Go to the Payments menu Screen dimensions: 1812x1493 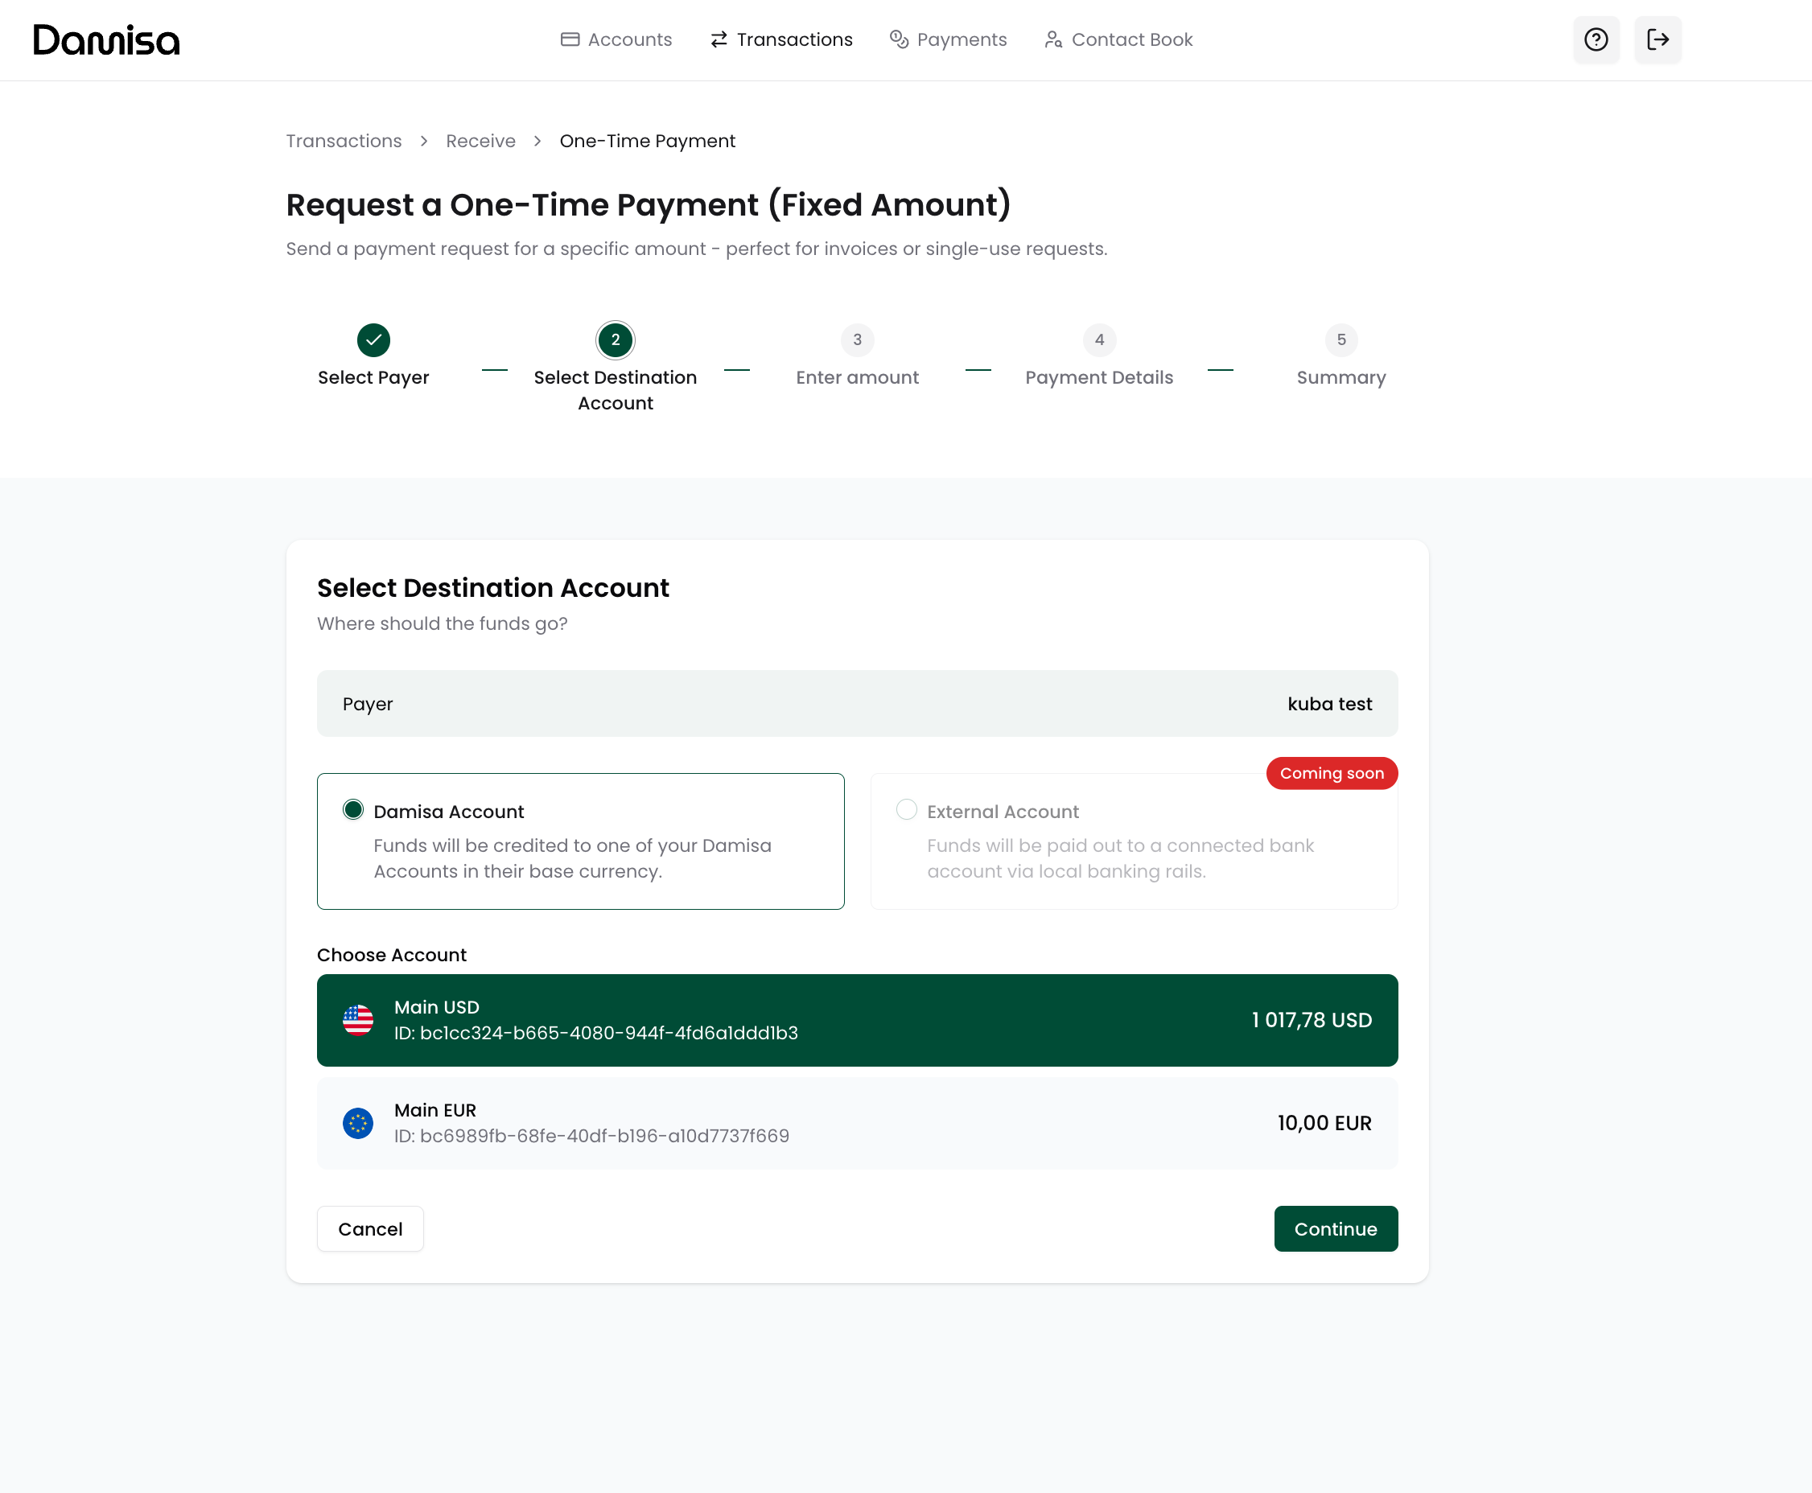pos(948,39)
